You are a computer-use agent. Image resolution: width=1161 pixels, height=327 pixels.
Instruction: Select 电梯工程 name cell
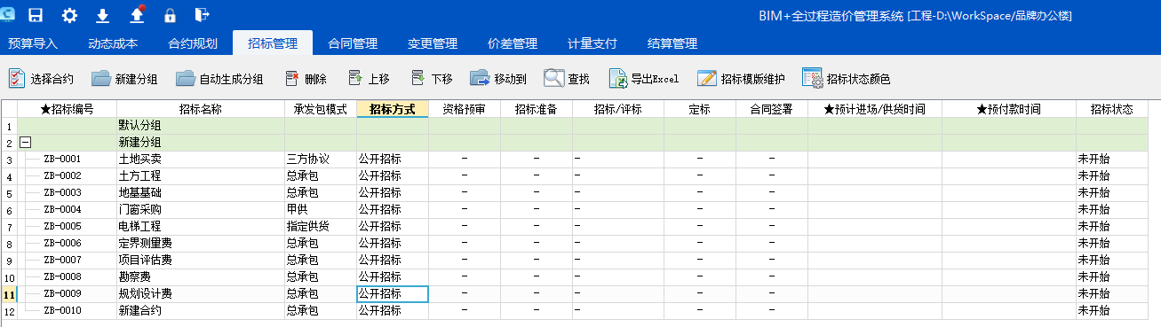tap(200, 227)
